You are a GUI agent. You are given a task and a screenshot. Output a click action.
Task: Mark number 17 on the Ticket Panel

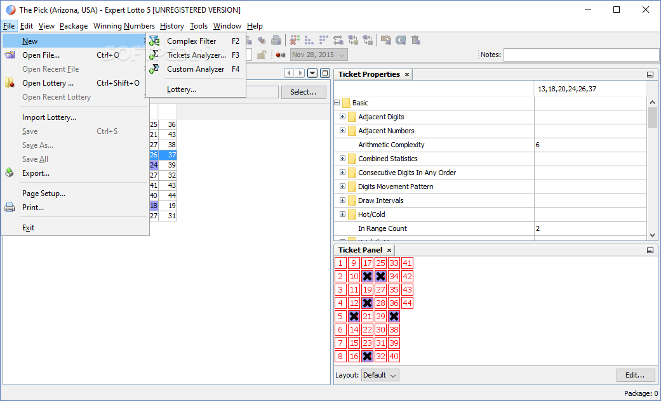[x=367, y=263]
